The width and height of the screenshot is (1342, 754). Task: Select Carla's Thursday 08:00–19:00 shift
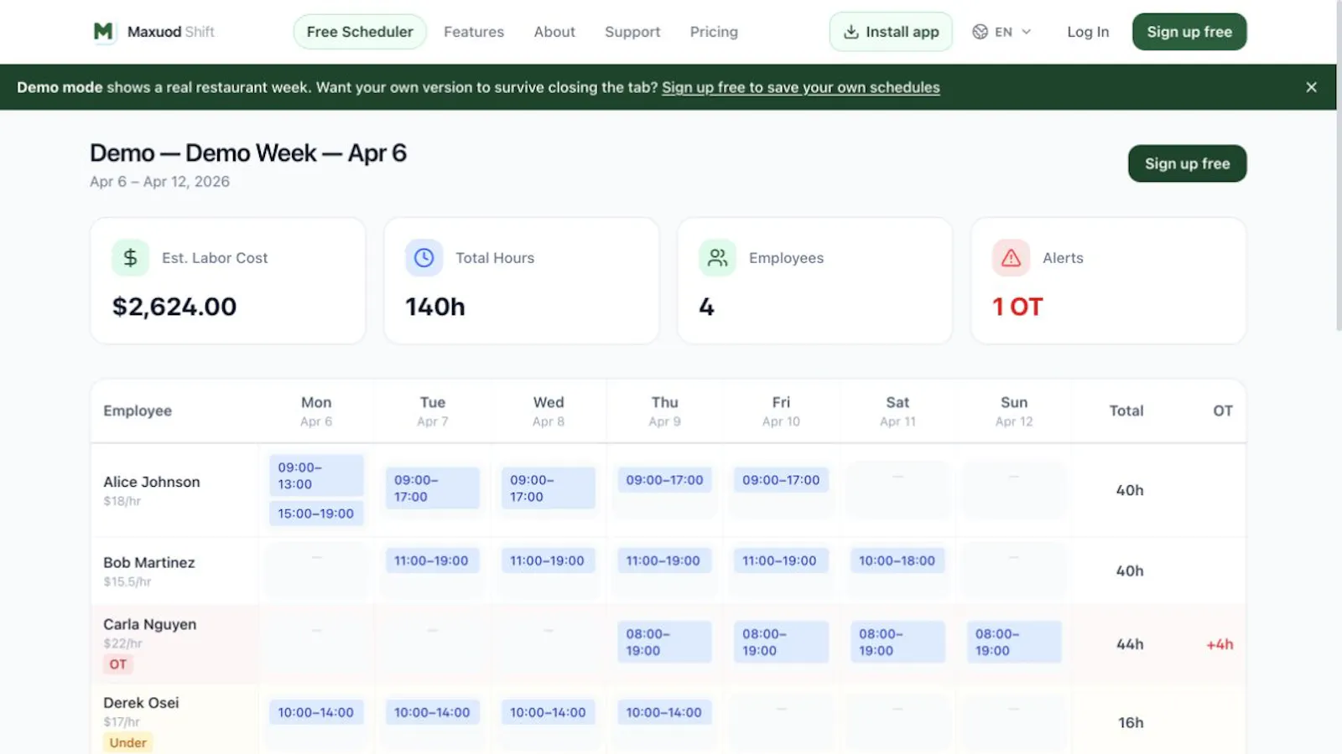point(664,642)
